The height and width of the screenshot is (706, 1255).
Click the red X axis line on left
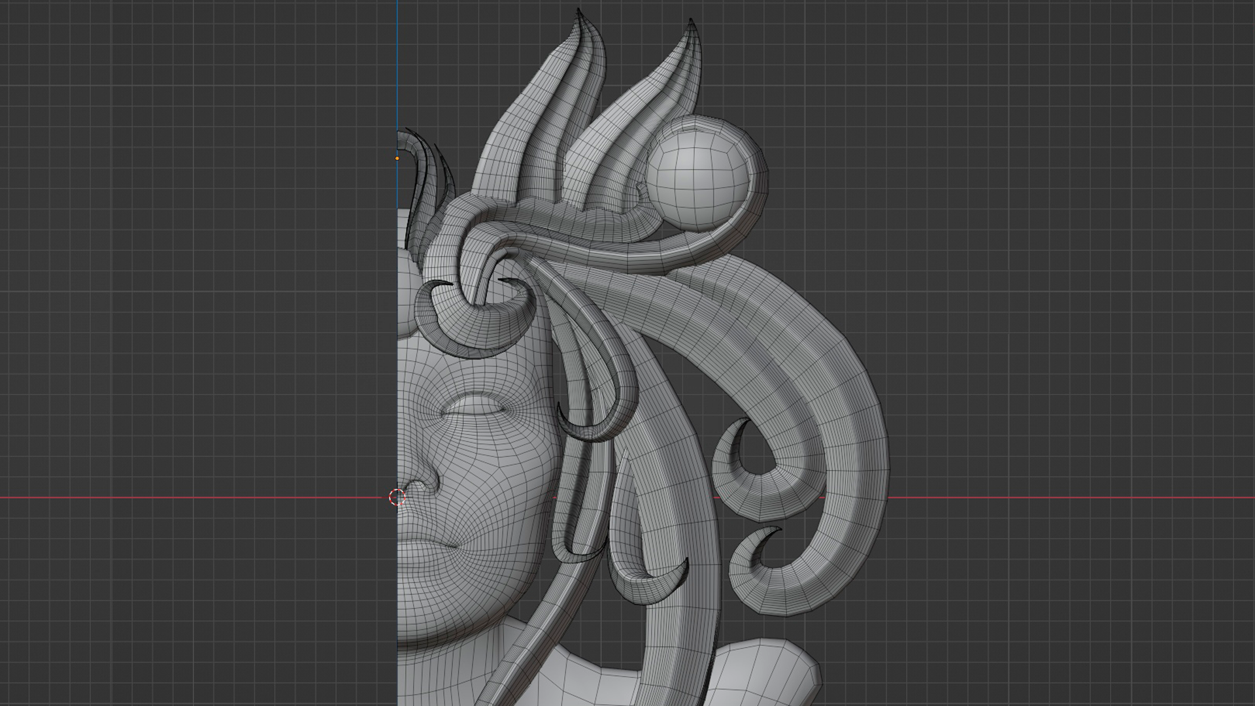[196, 497]
